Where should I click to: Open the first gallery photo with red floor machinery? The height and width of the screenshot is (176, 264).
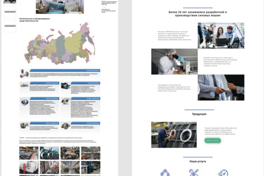click(x=29, y=153)
